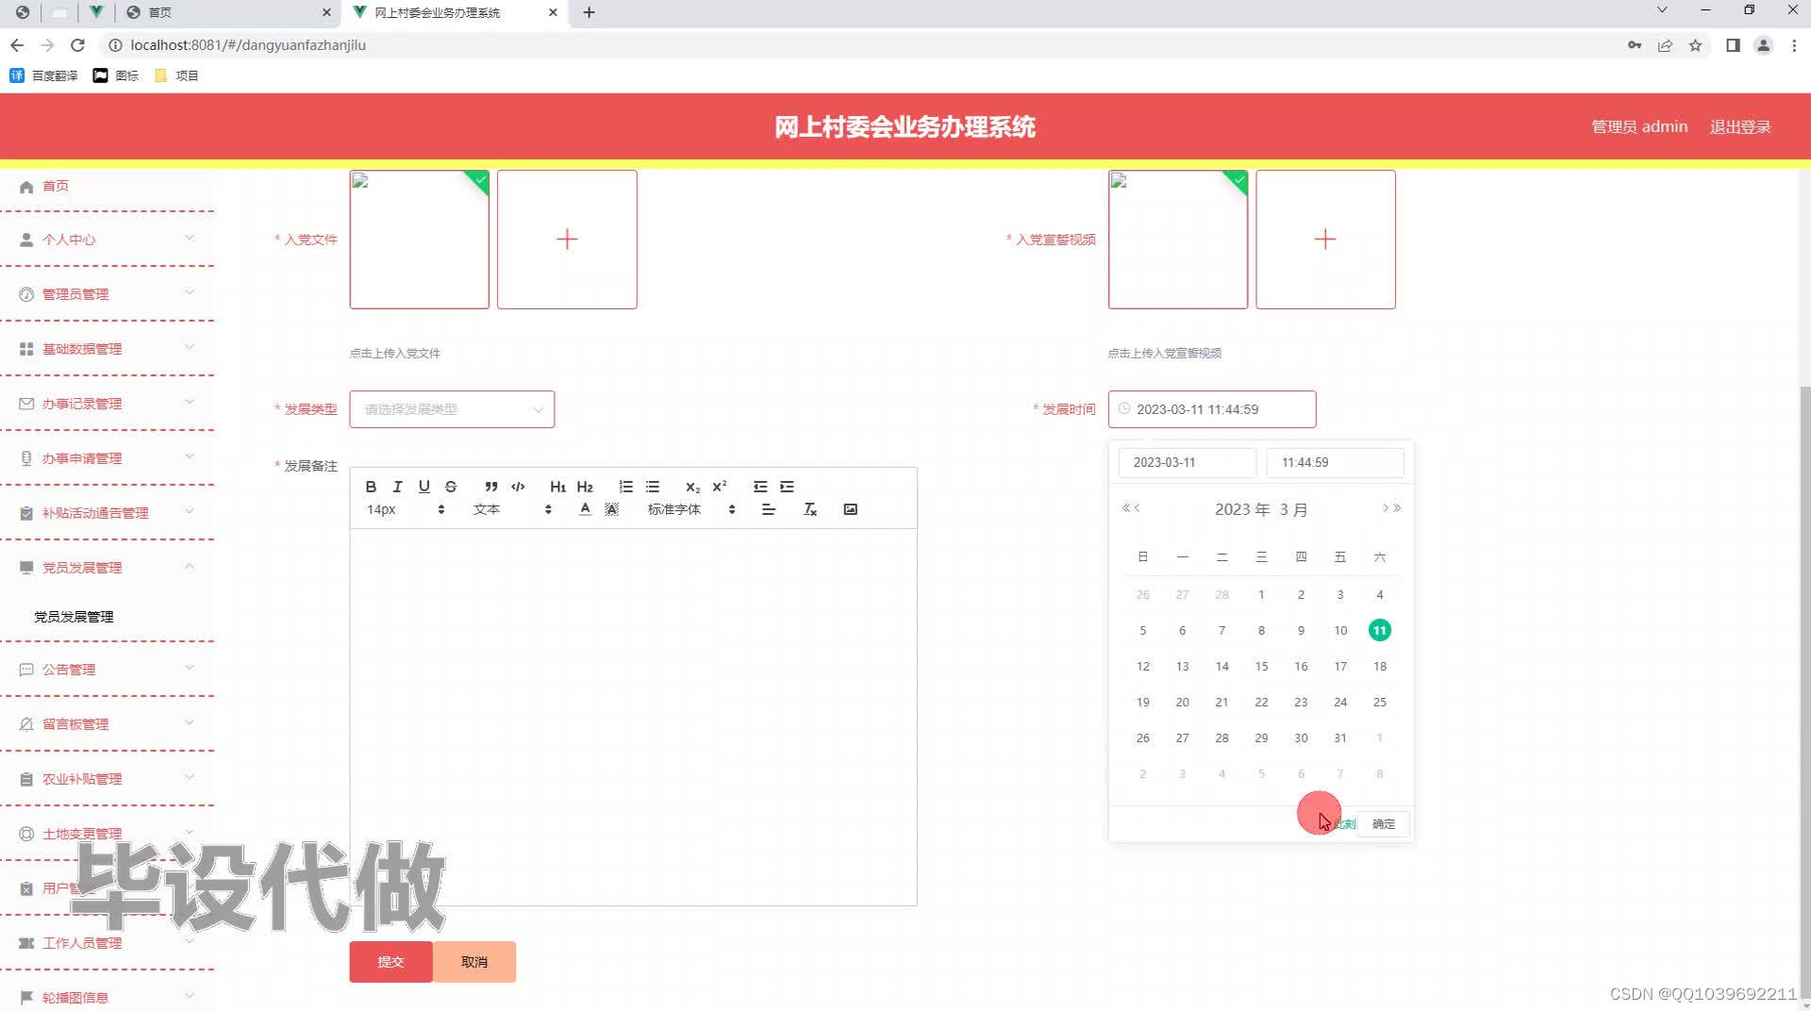Switch to the 首页 browser tab

[226, 12]
